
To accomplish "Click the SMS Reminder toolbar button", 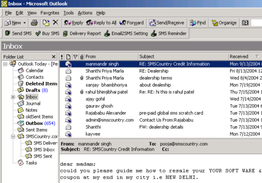I will [169, 34].
